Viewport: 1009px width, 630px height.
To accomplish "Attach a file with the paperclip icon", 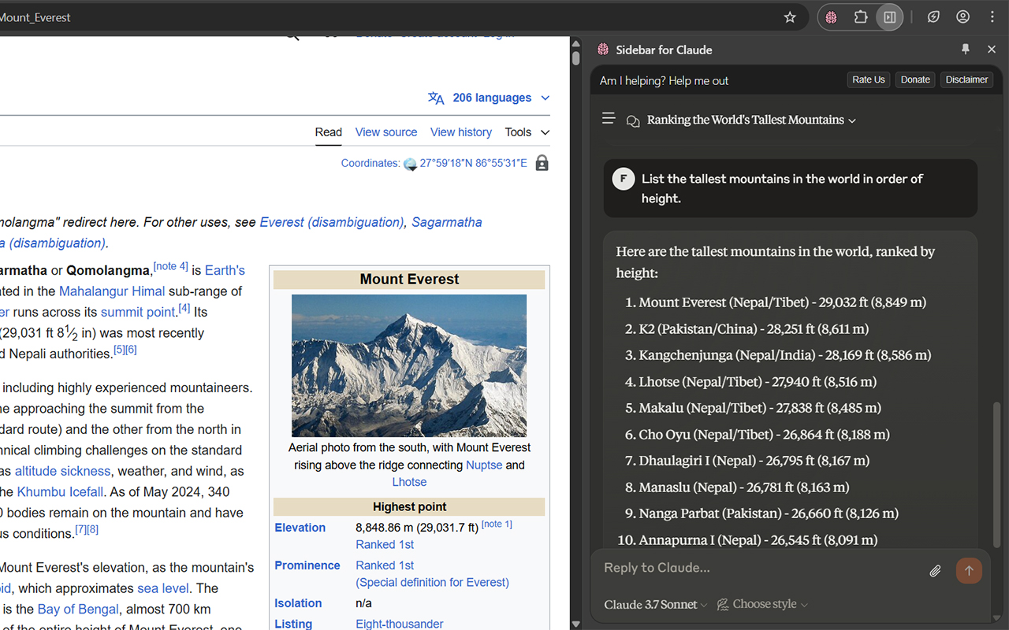I will 935,571.
